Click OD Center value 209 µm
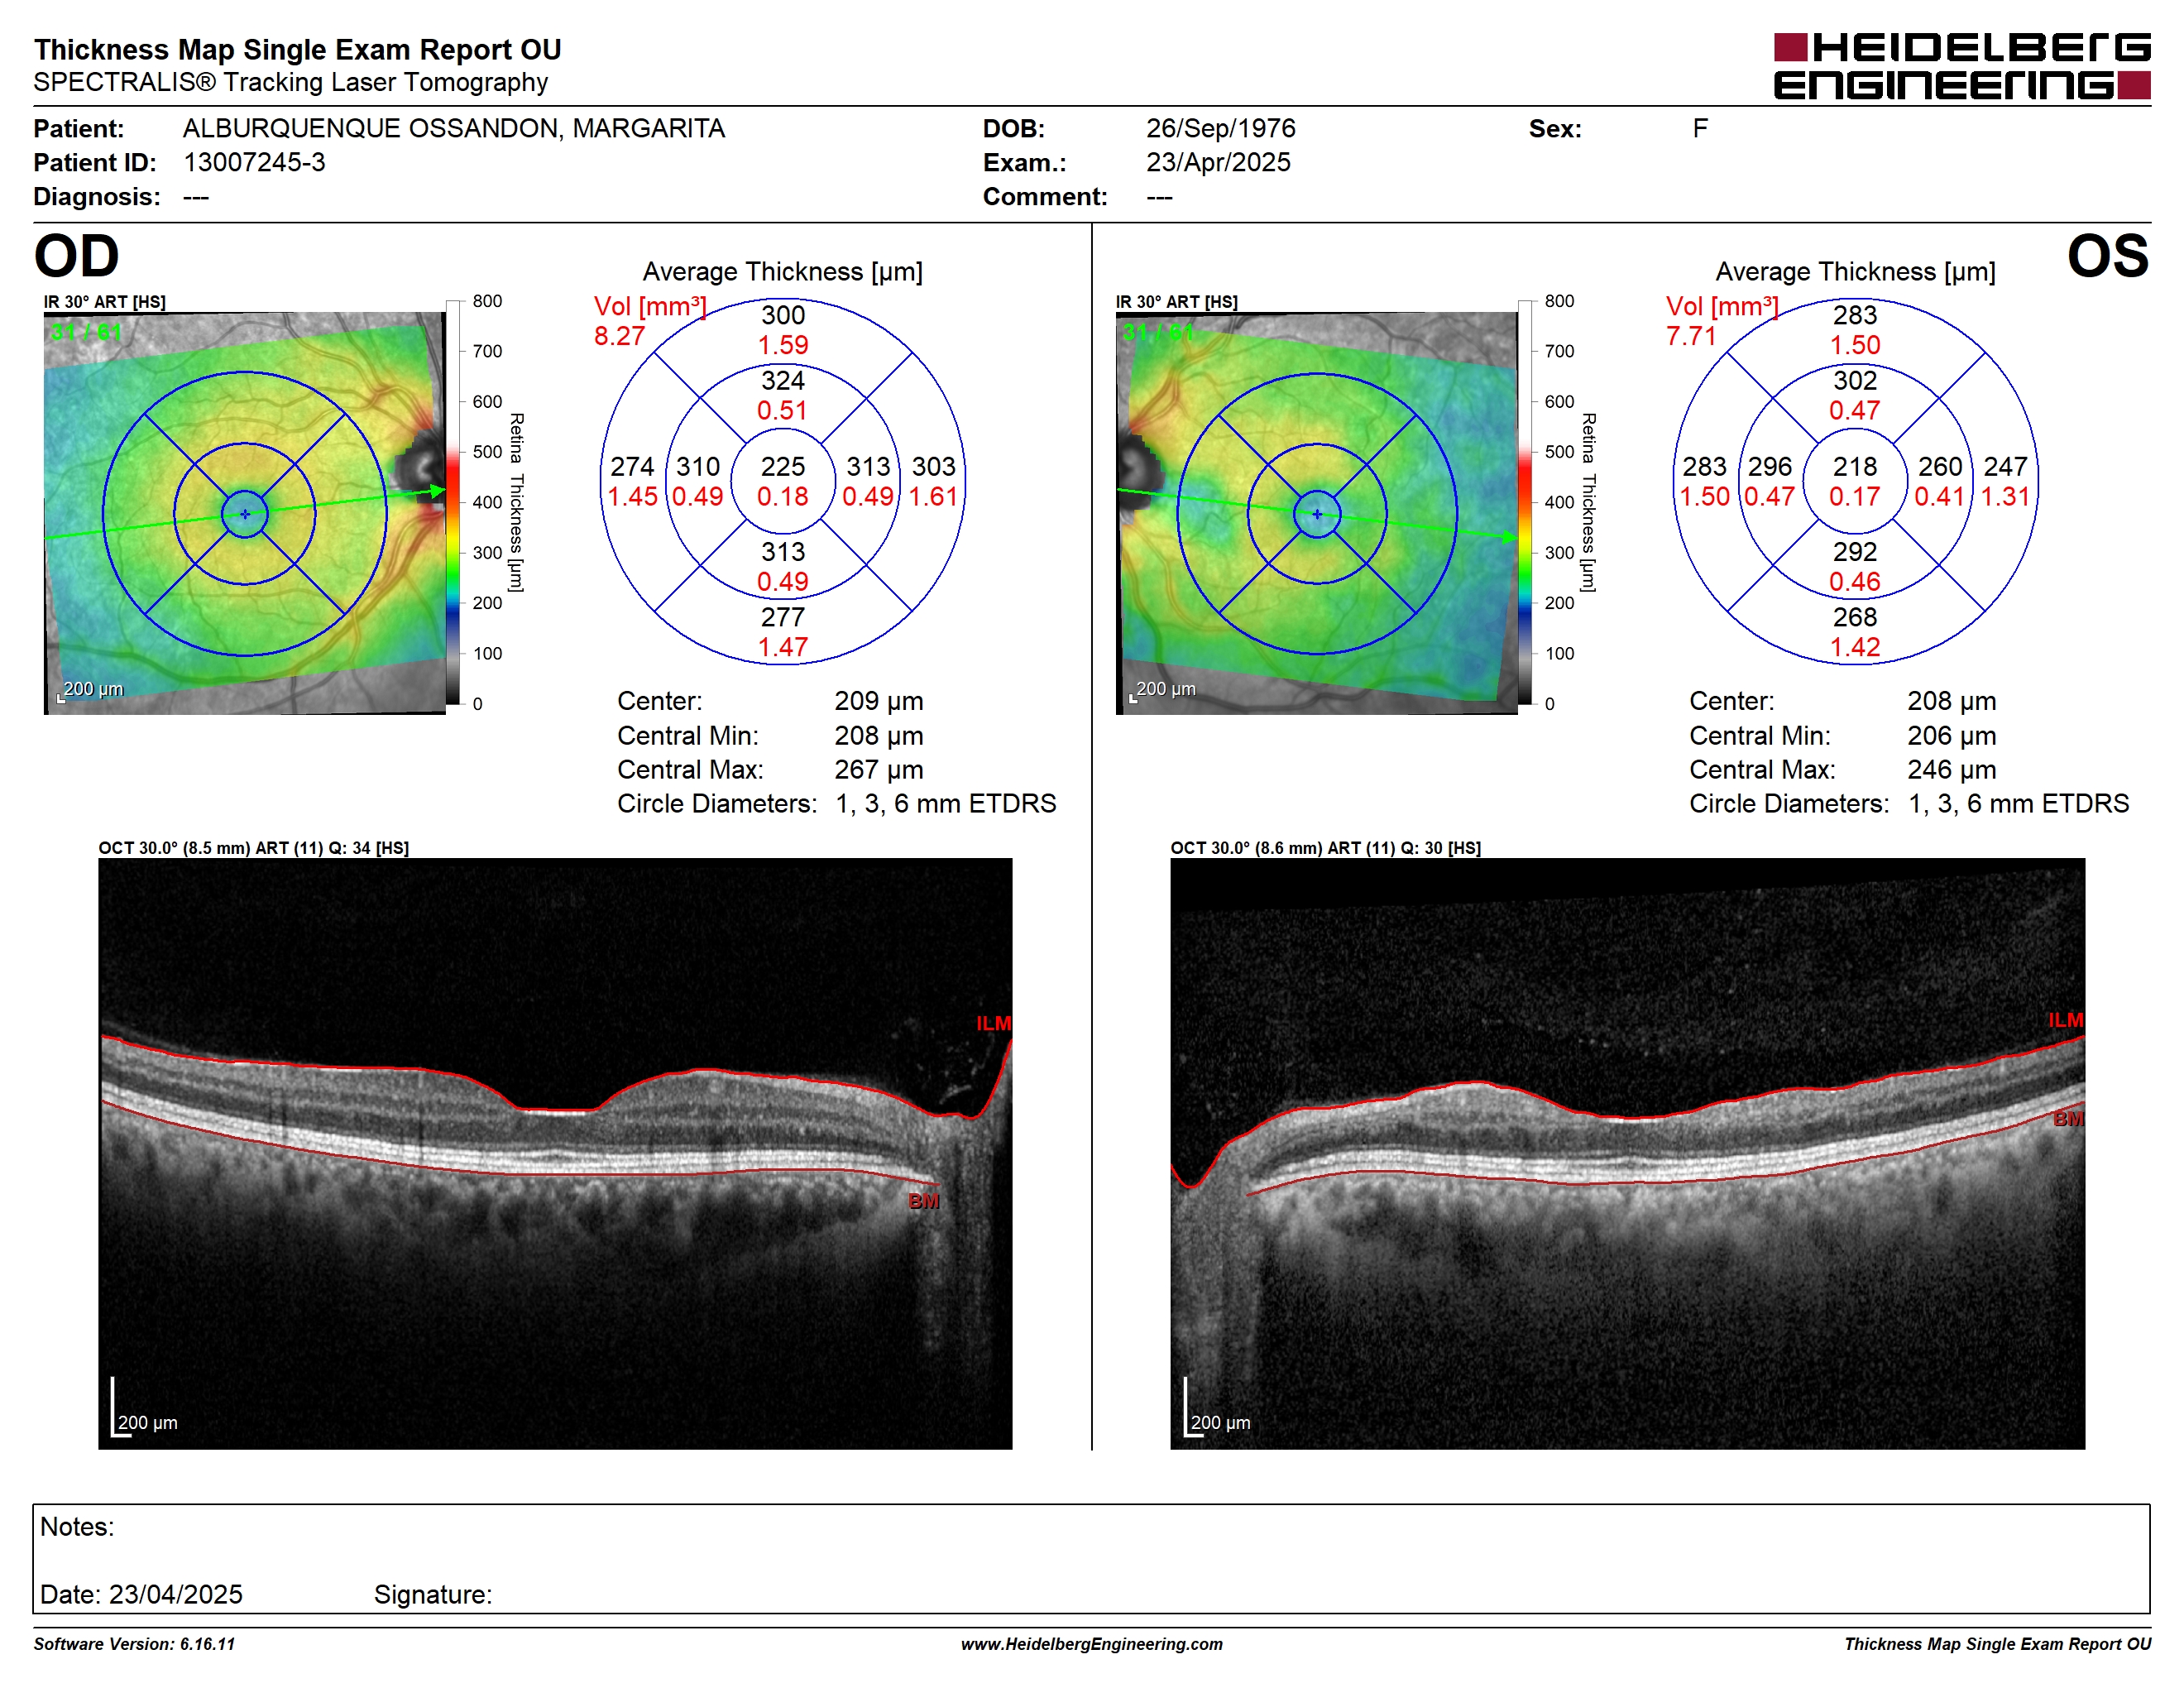The width and height of the screenshot is (2184, 1688). coord(879,701)
